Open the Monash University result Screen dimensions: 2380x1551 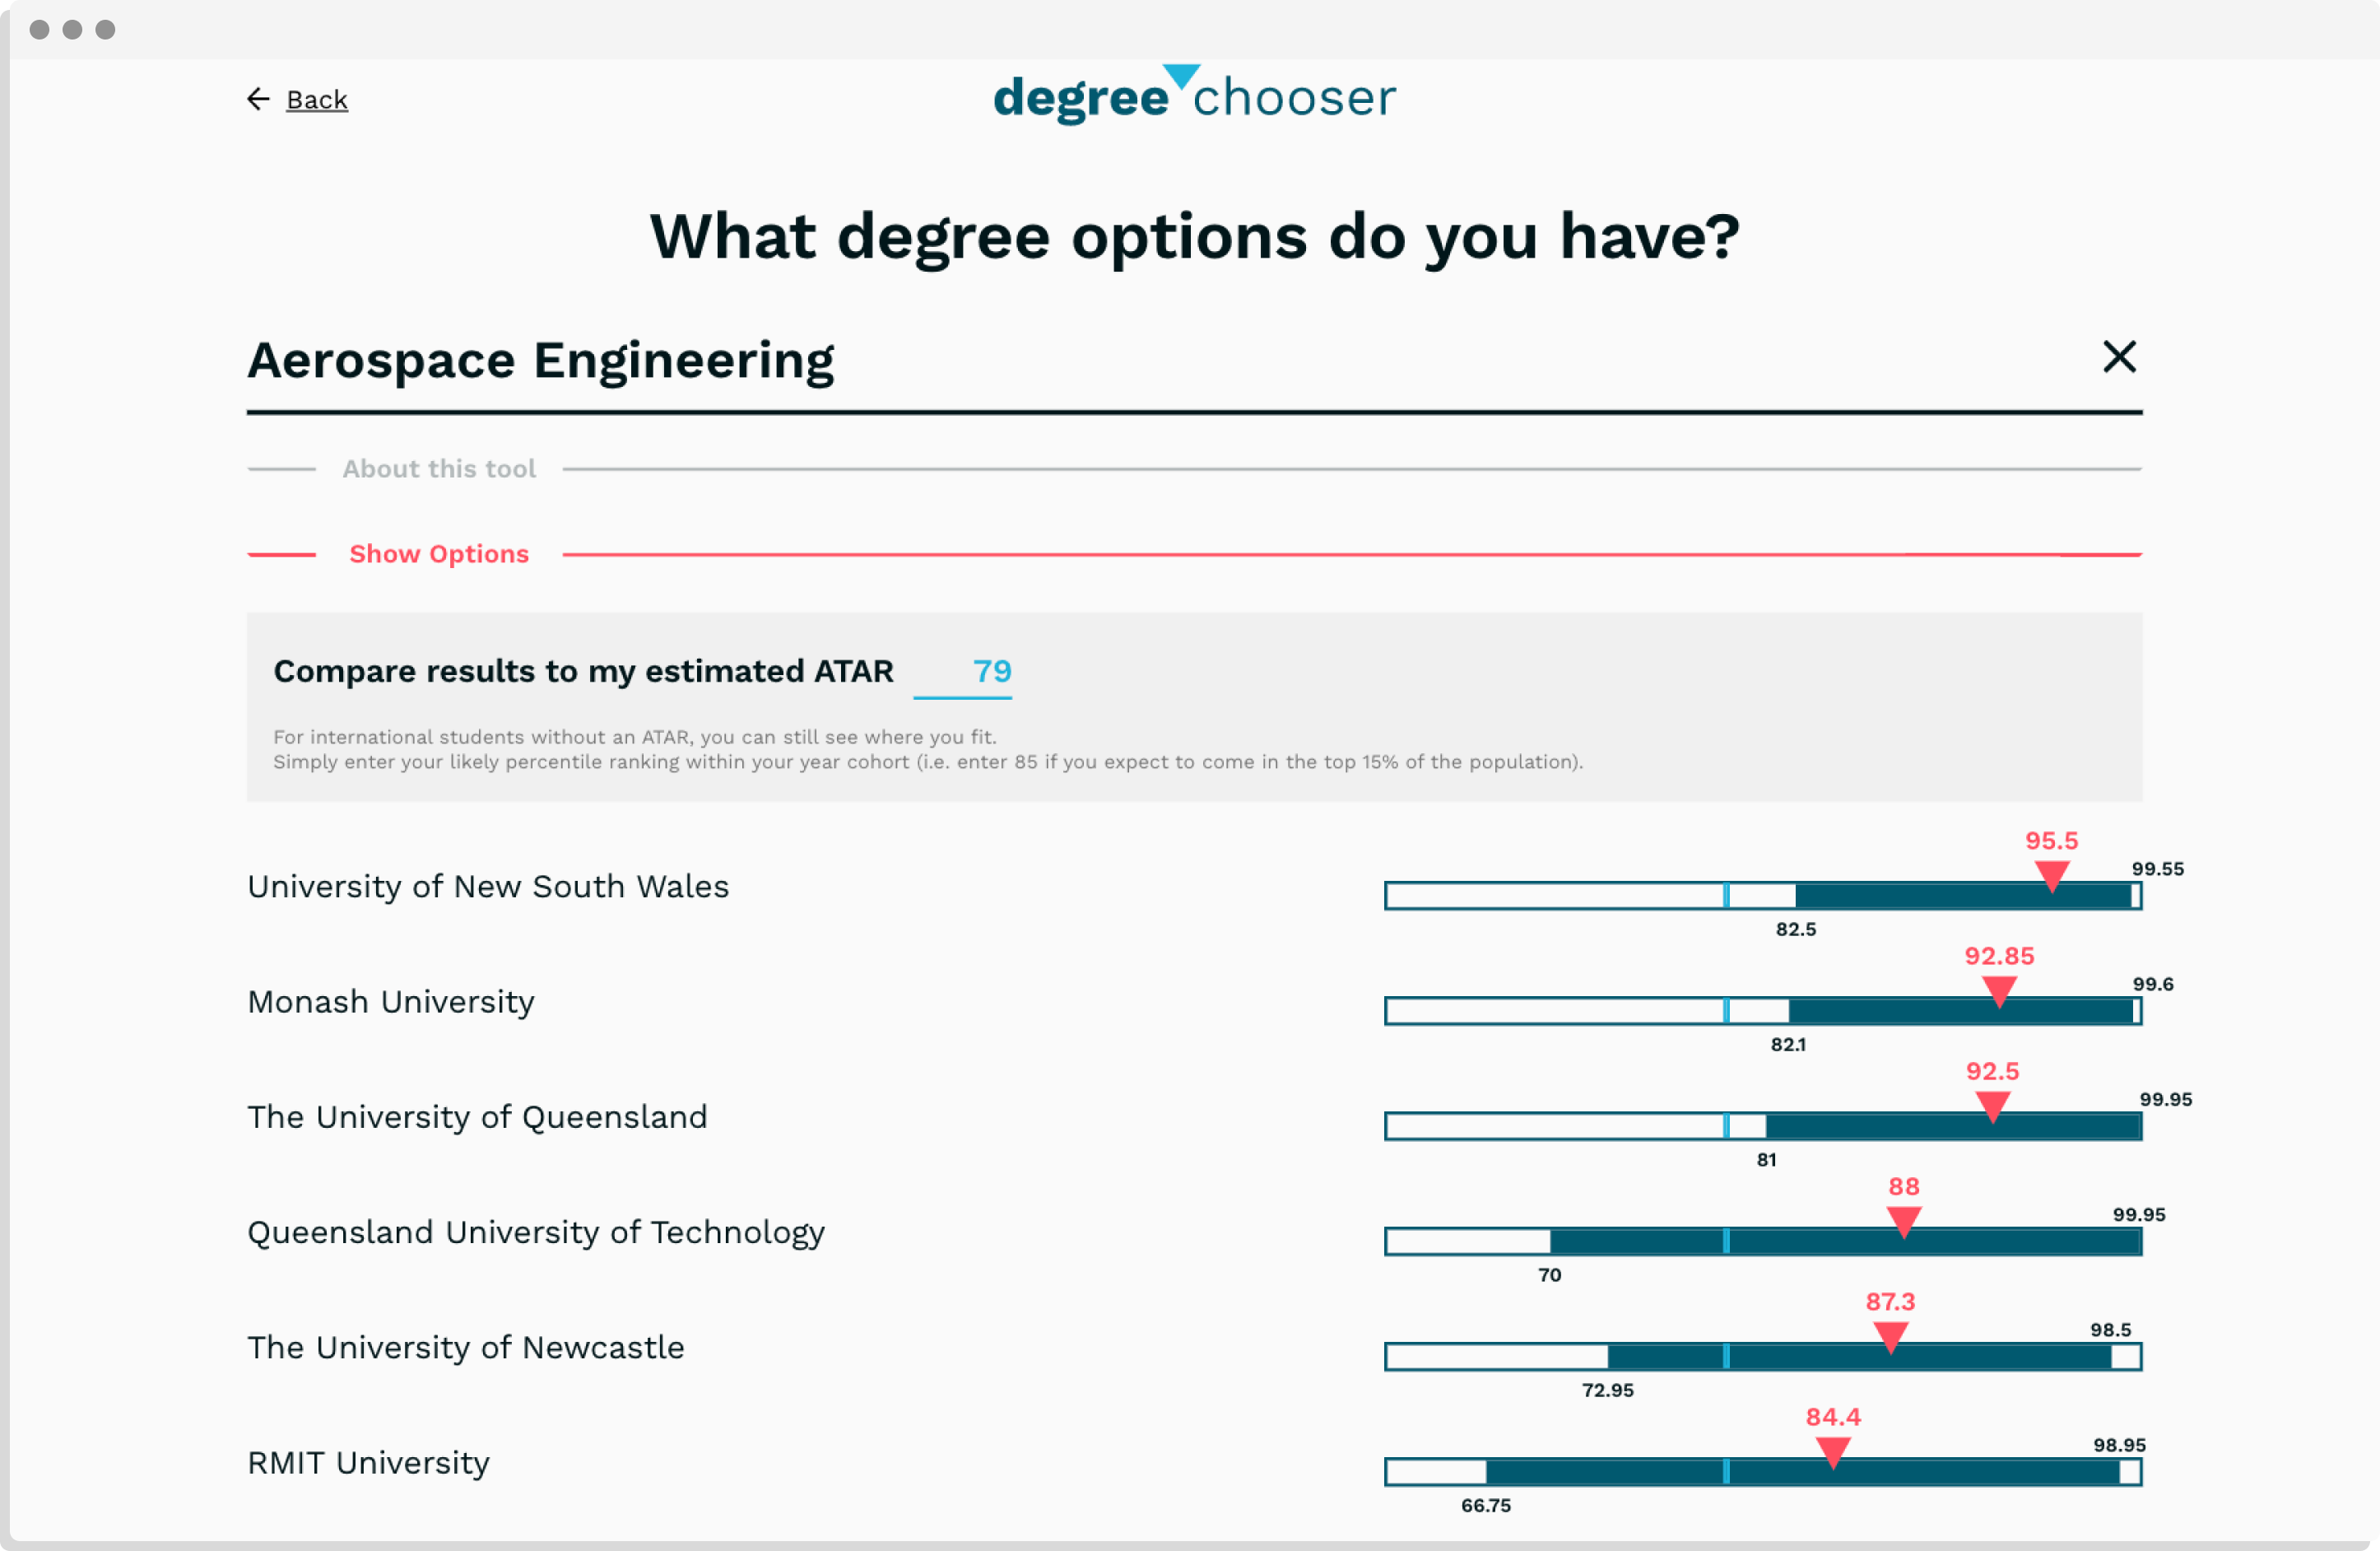tap(391, 1003)
